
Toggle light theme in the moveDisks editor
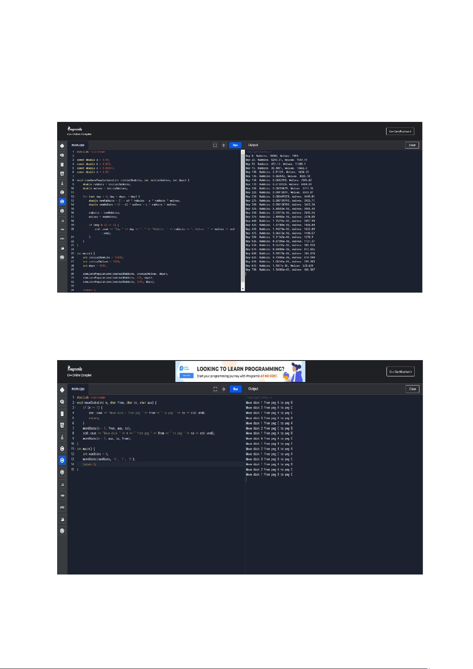(224, 389)
